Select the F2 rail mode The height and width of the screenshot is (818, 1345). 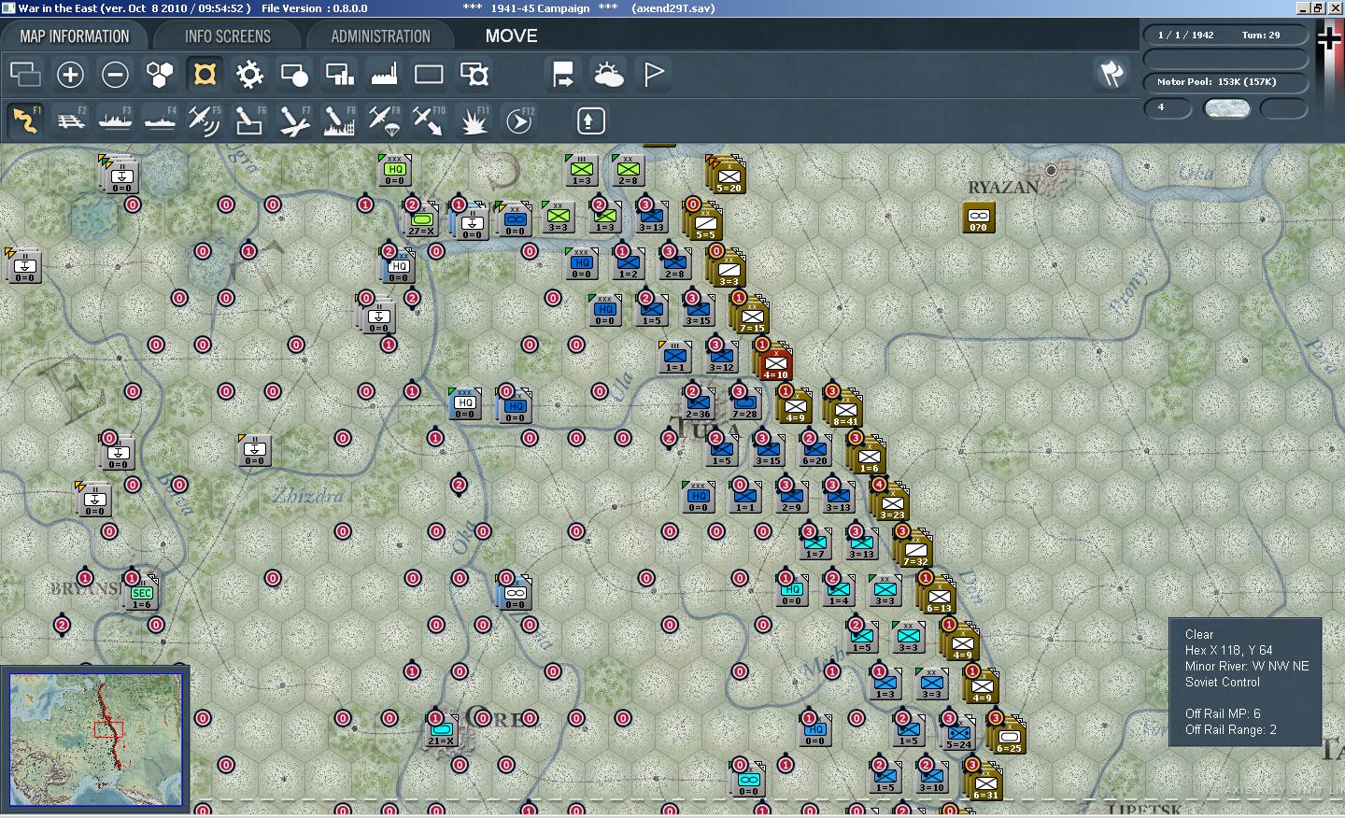[70, 120]
